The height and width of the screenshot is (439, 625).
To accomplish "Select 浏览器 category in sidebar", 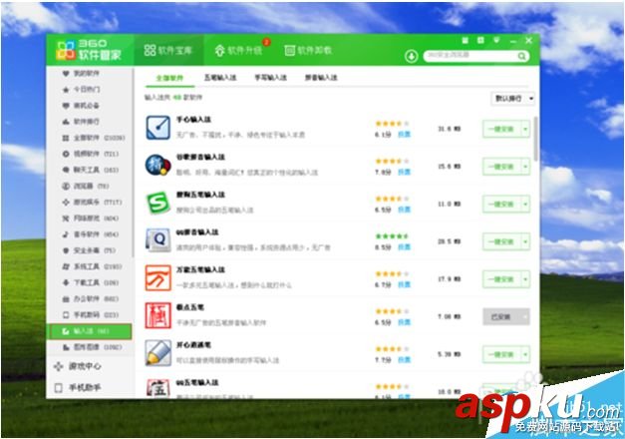I will [86, 186].
